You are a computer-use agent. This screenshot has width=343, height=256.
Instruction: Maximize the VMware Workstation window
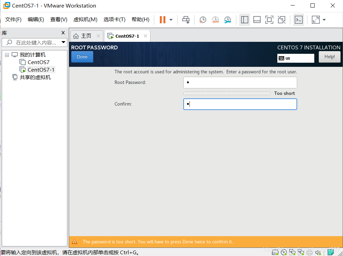coord(313,5)
